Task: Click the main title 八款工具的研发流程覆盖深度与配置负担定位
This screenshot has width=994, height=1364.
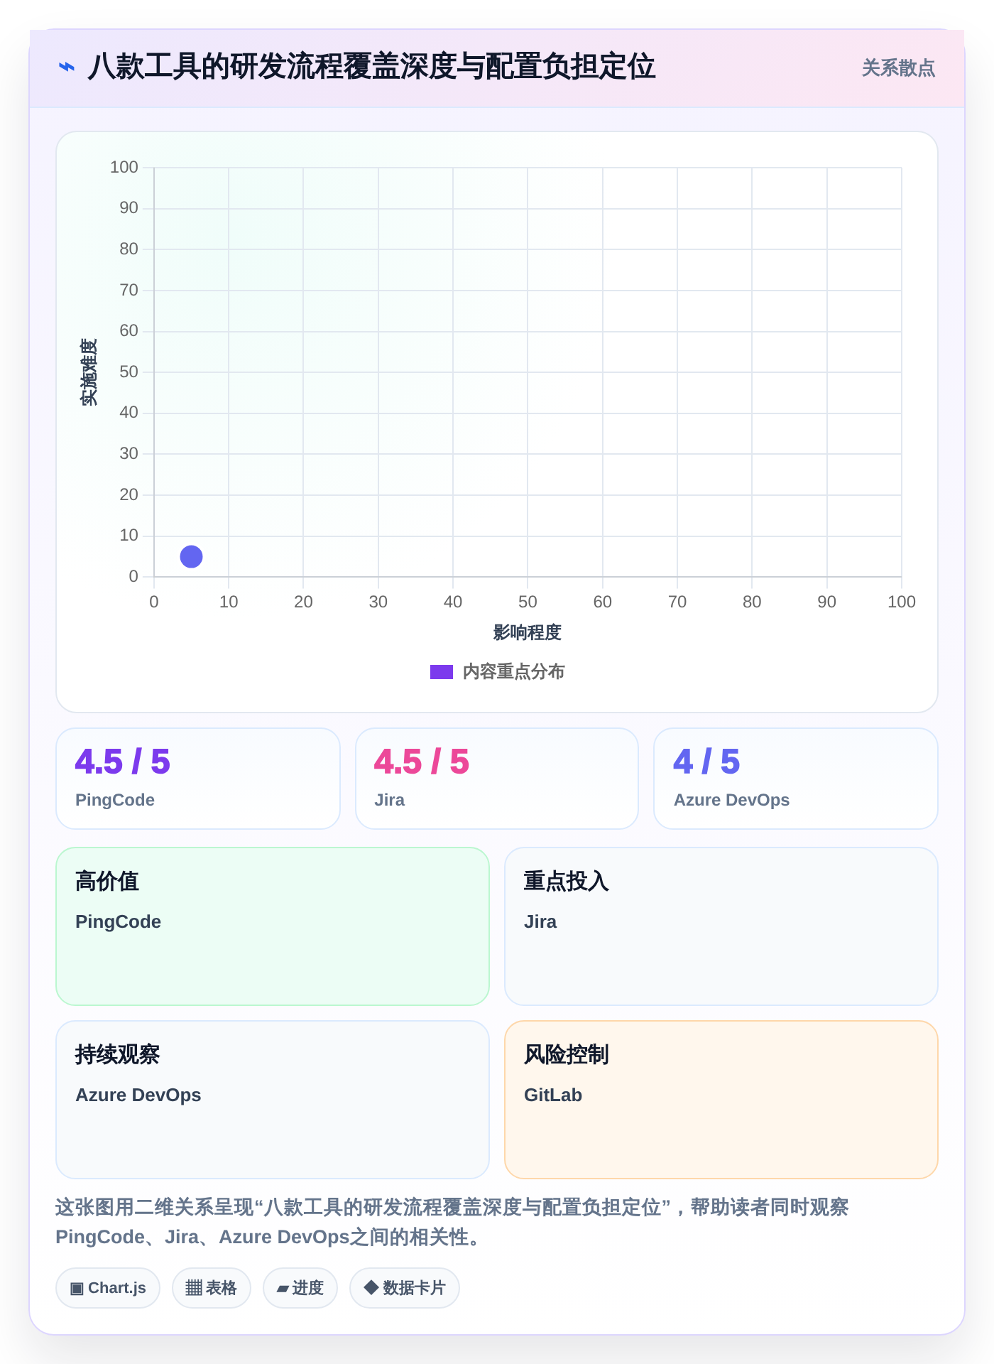Action: [371, 67]
